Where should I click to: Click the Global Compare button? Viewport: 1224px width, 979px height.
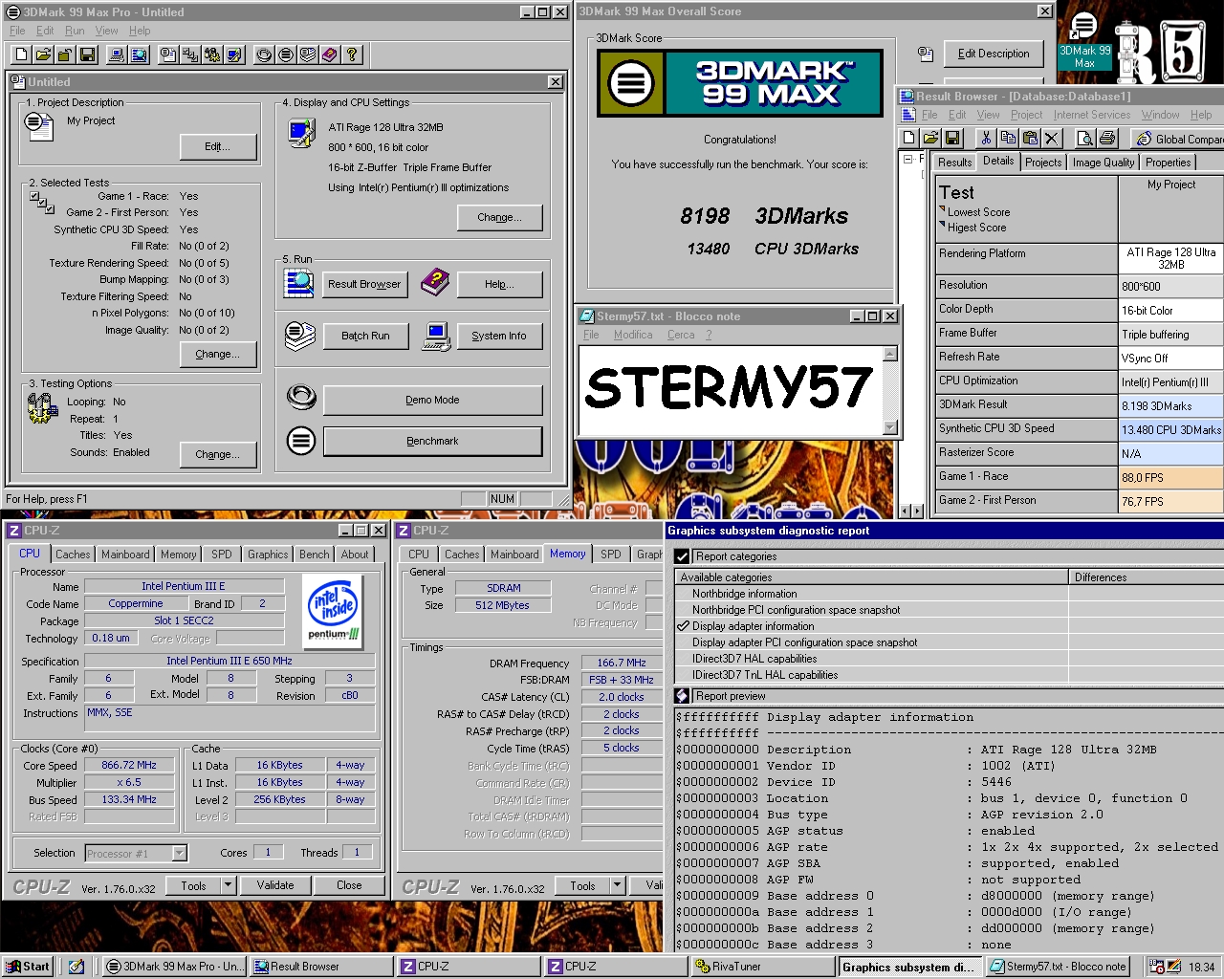(x=1179, y=139)
